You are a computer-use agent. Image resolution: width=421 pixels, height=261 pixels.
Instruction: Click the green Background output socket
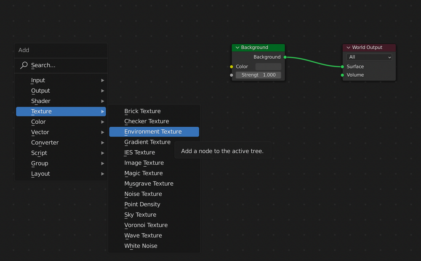coord(285,57)
